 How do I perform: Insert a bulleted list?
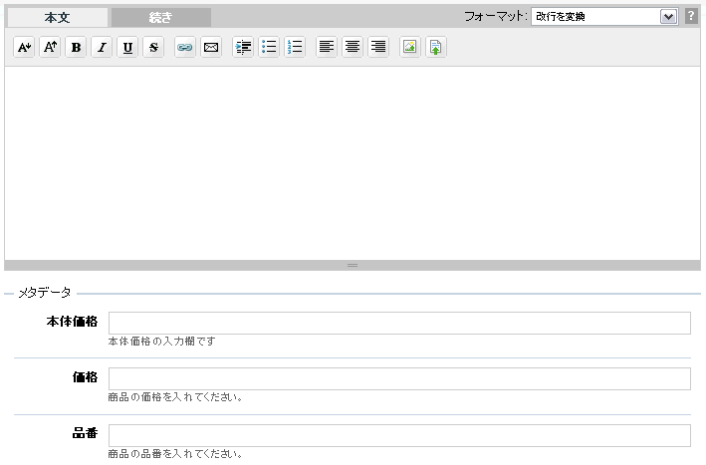click(x=269, y=47)
